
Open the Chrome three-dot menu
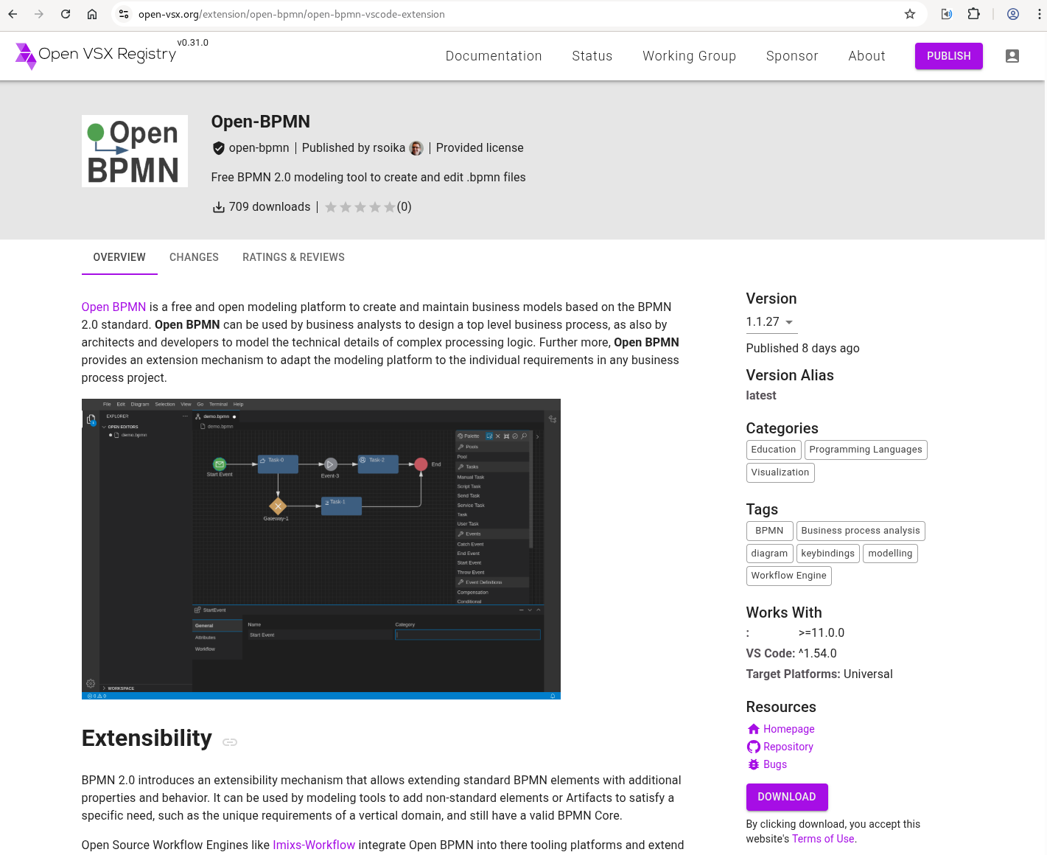[x=1039, y=14]
